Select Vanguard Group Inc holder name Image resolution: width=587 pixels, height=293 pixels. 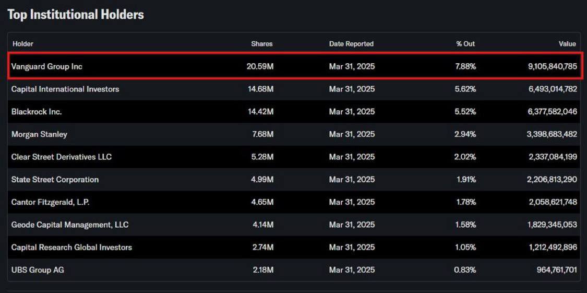(x=47, y=67)
